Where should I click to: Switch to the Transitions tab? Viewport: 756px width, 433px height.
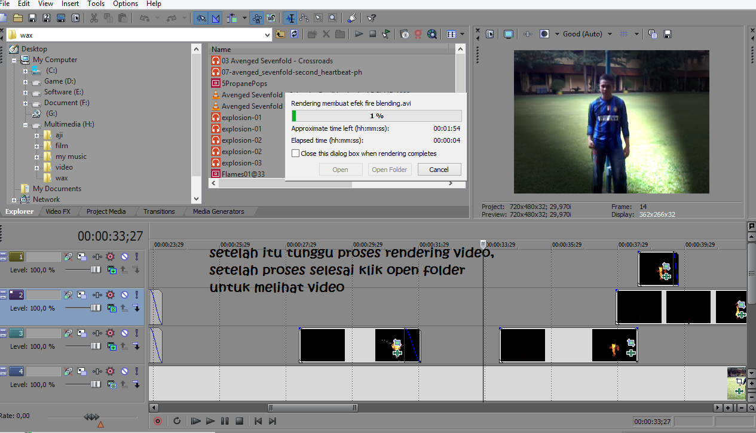(x=159, y=211)
